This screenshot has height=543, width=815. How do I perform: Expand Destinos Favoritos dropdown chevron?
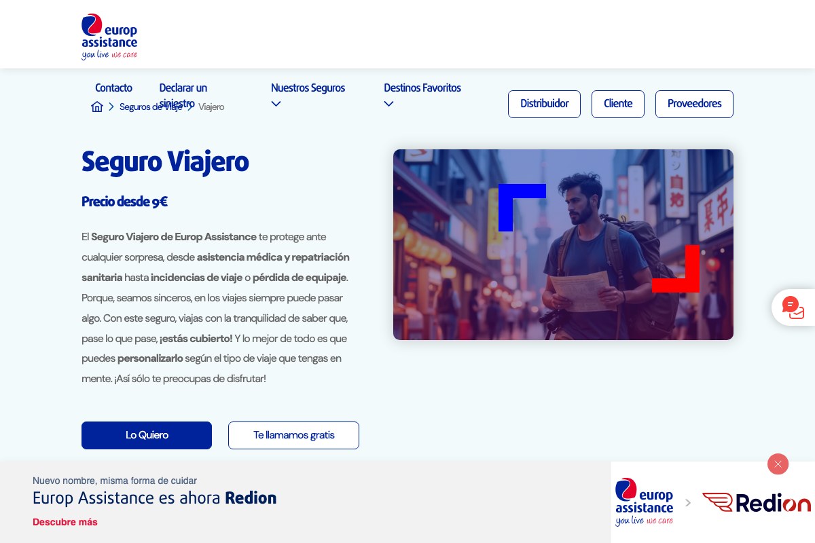[388, 104]
